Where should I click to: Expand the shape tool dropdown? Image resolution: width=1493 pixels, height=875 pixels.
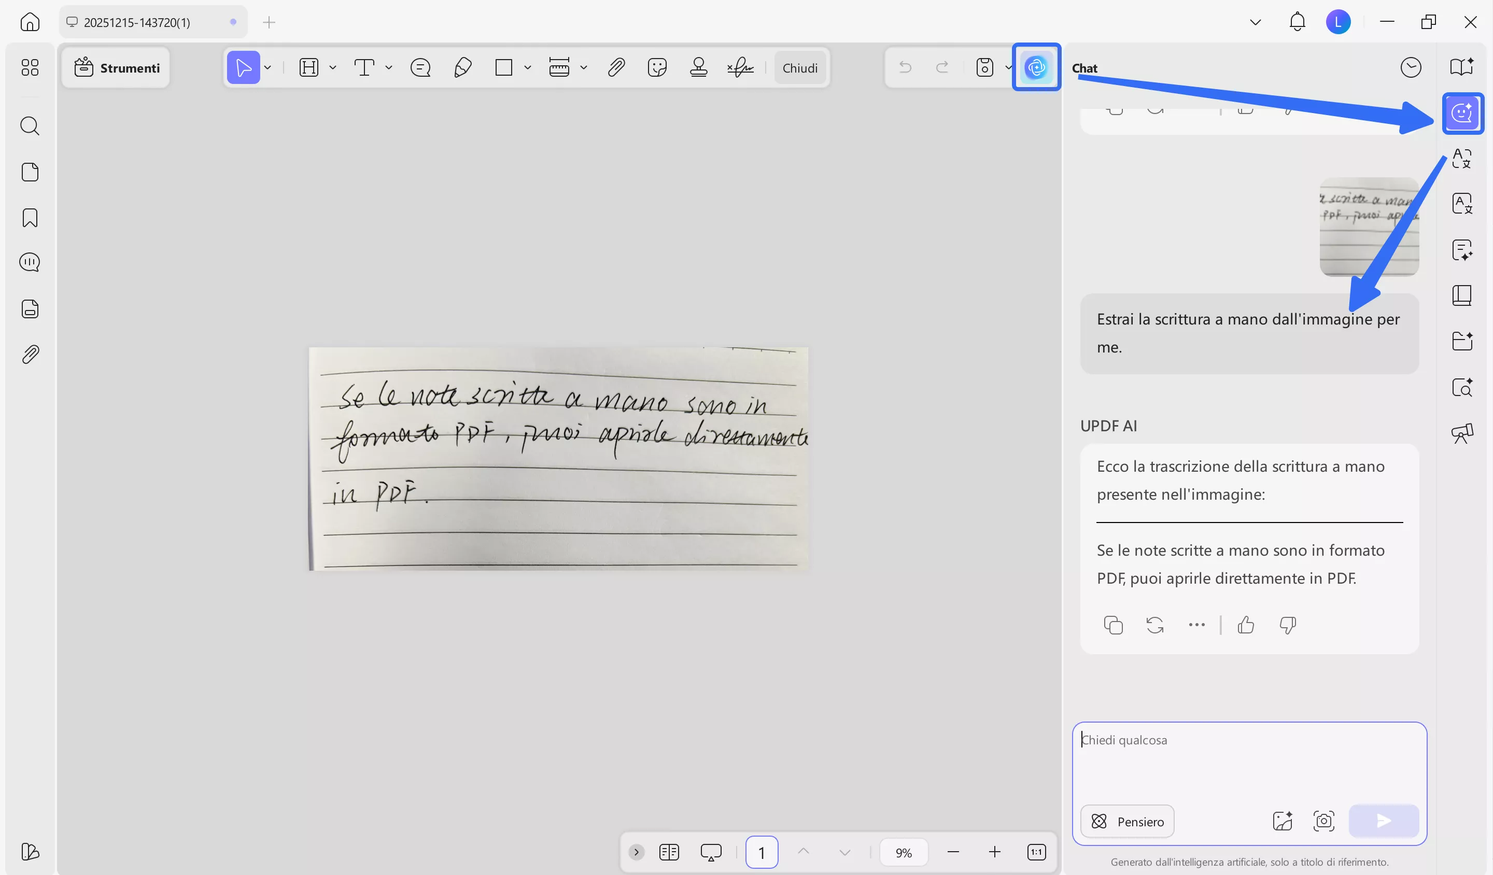pyautogui.click(x=528, y=67)
